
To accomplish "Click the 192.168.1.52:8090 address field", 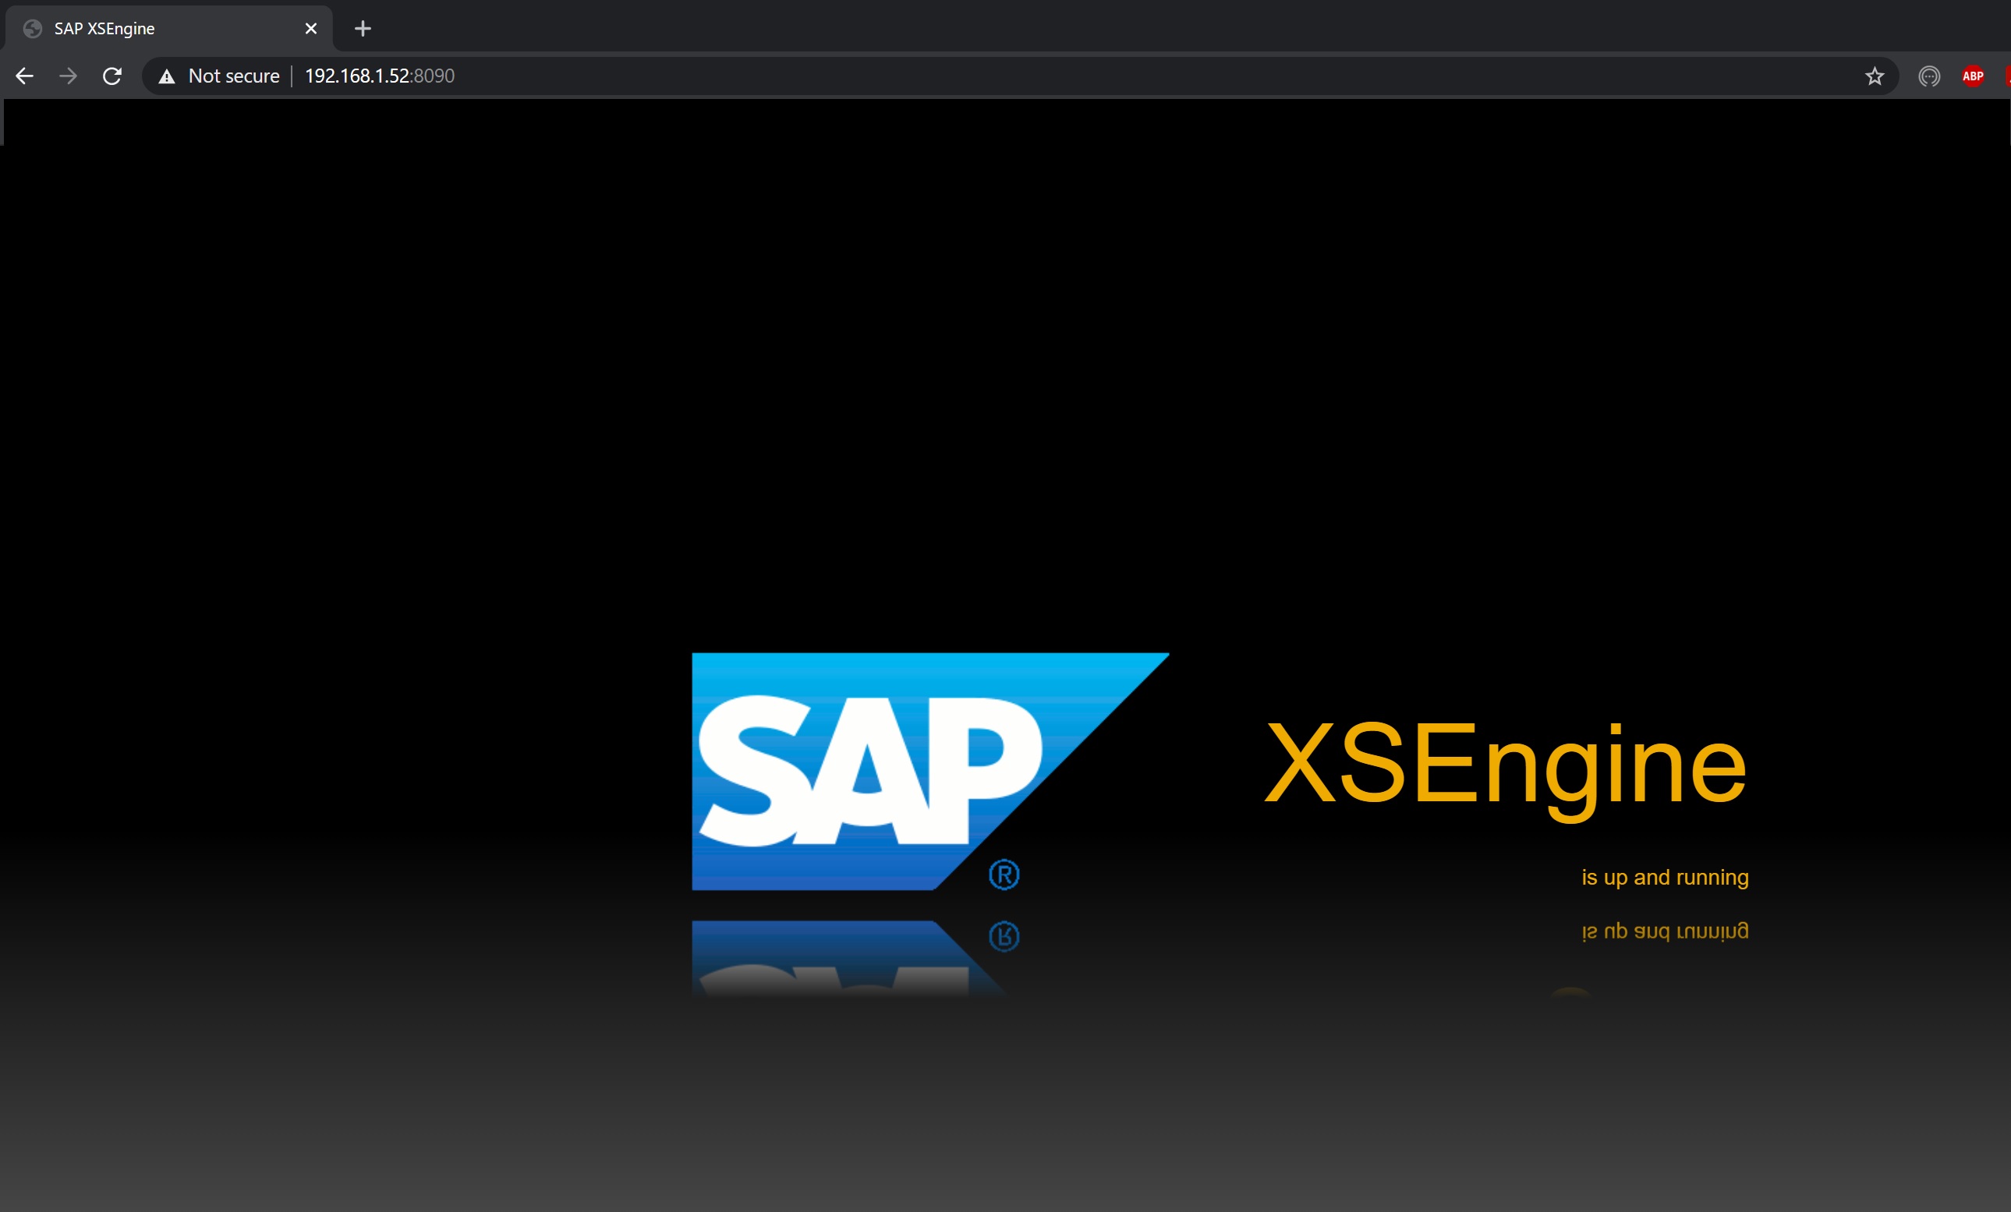I will click(380, 76).
